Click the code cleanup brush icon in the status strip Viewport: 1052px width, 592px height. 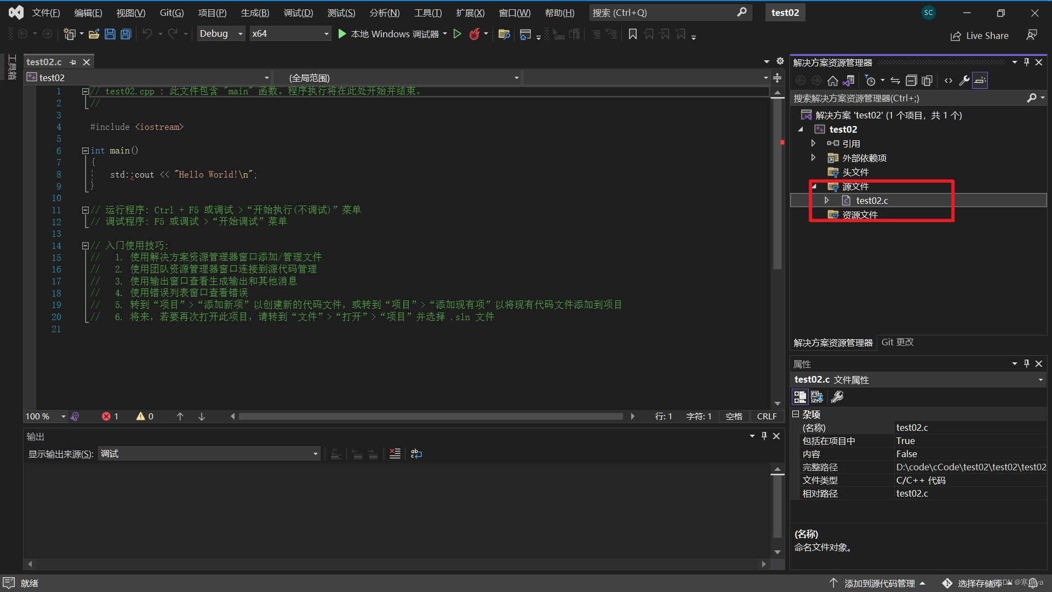pyautogui.click(x=75, y=417)
